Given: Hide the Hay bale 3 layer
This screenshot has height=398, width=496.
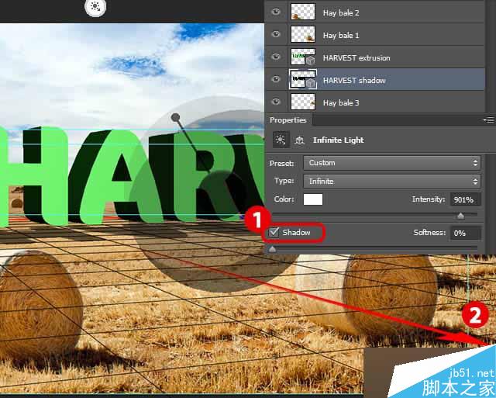Looking at the screenshot, I should [276, 102].
